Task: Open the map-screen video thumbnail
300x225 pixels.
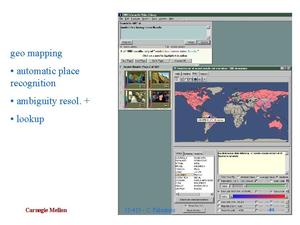Action: click(x=137, y=78)
